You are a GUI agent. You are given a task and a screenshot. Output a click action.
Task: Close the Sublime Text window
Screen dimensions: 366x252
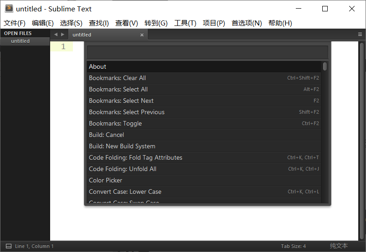351,9
